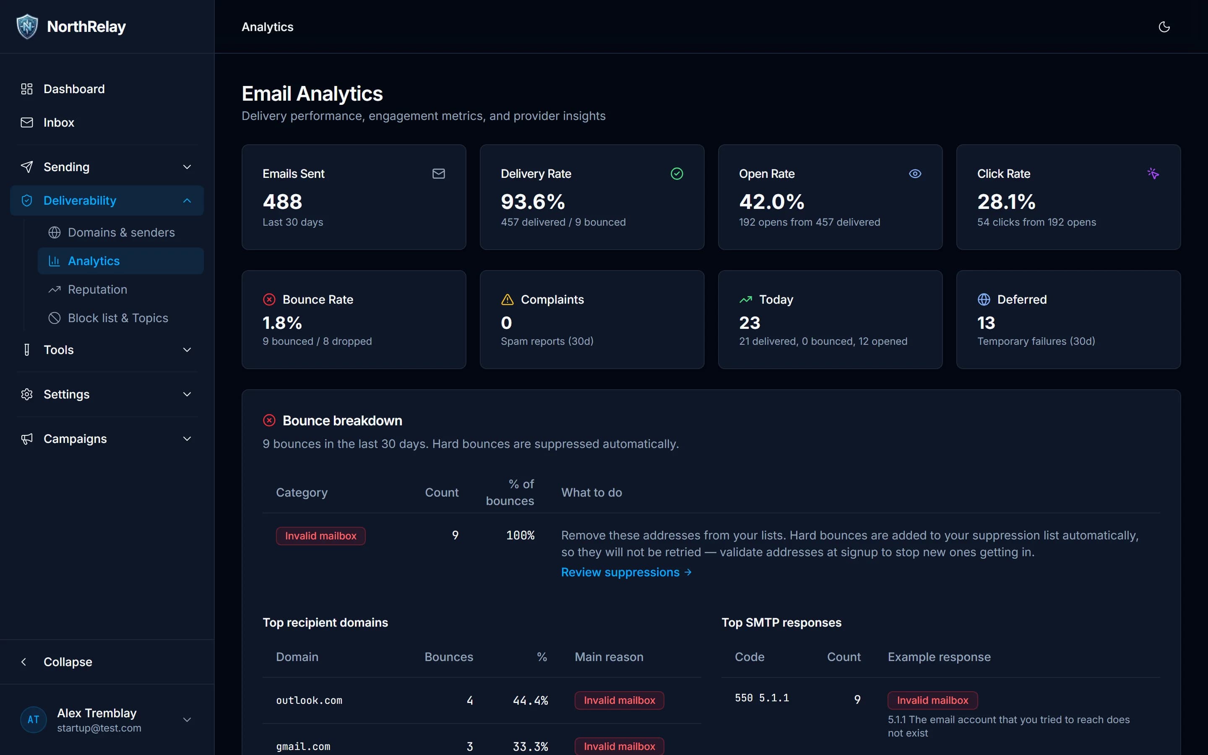The image size is (1208, 755).
Task: Click the 93.6% delivery rate value
Action: pos(533,201)
